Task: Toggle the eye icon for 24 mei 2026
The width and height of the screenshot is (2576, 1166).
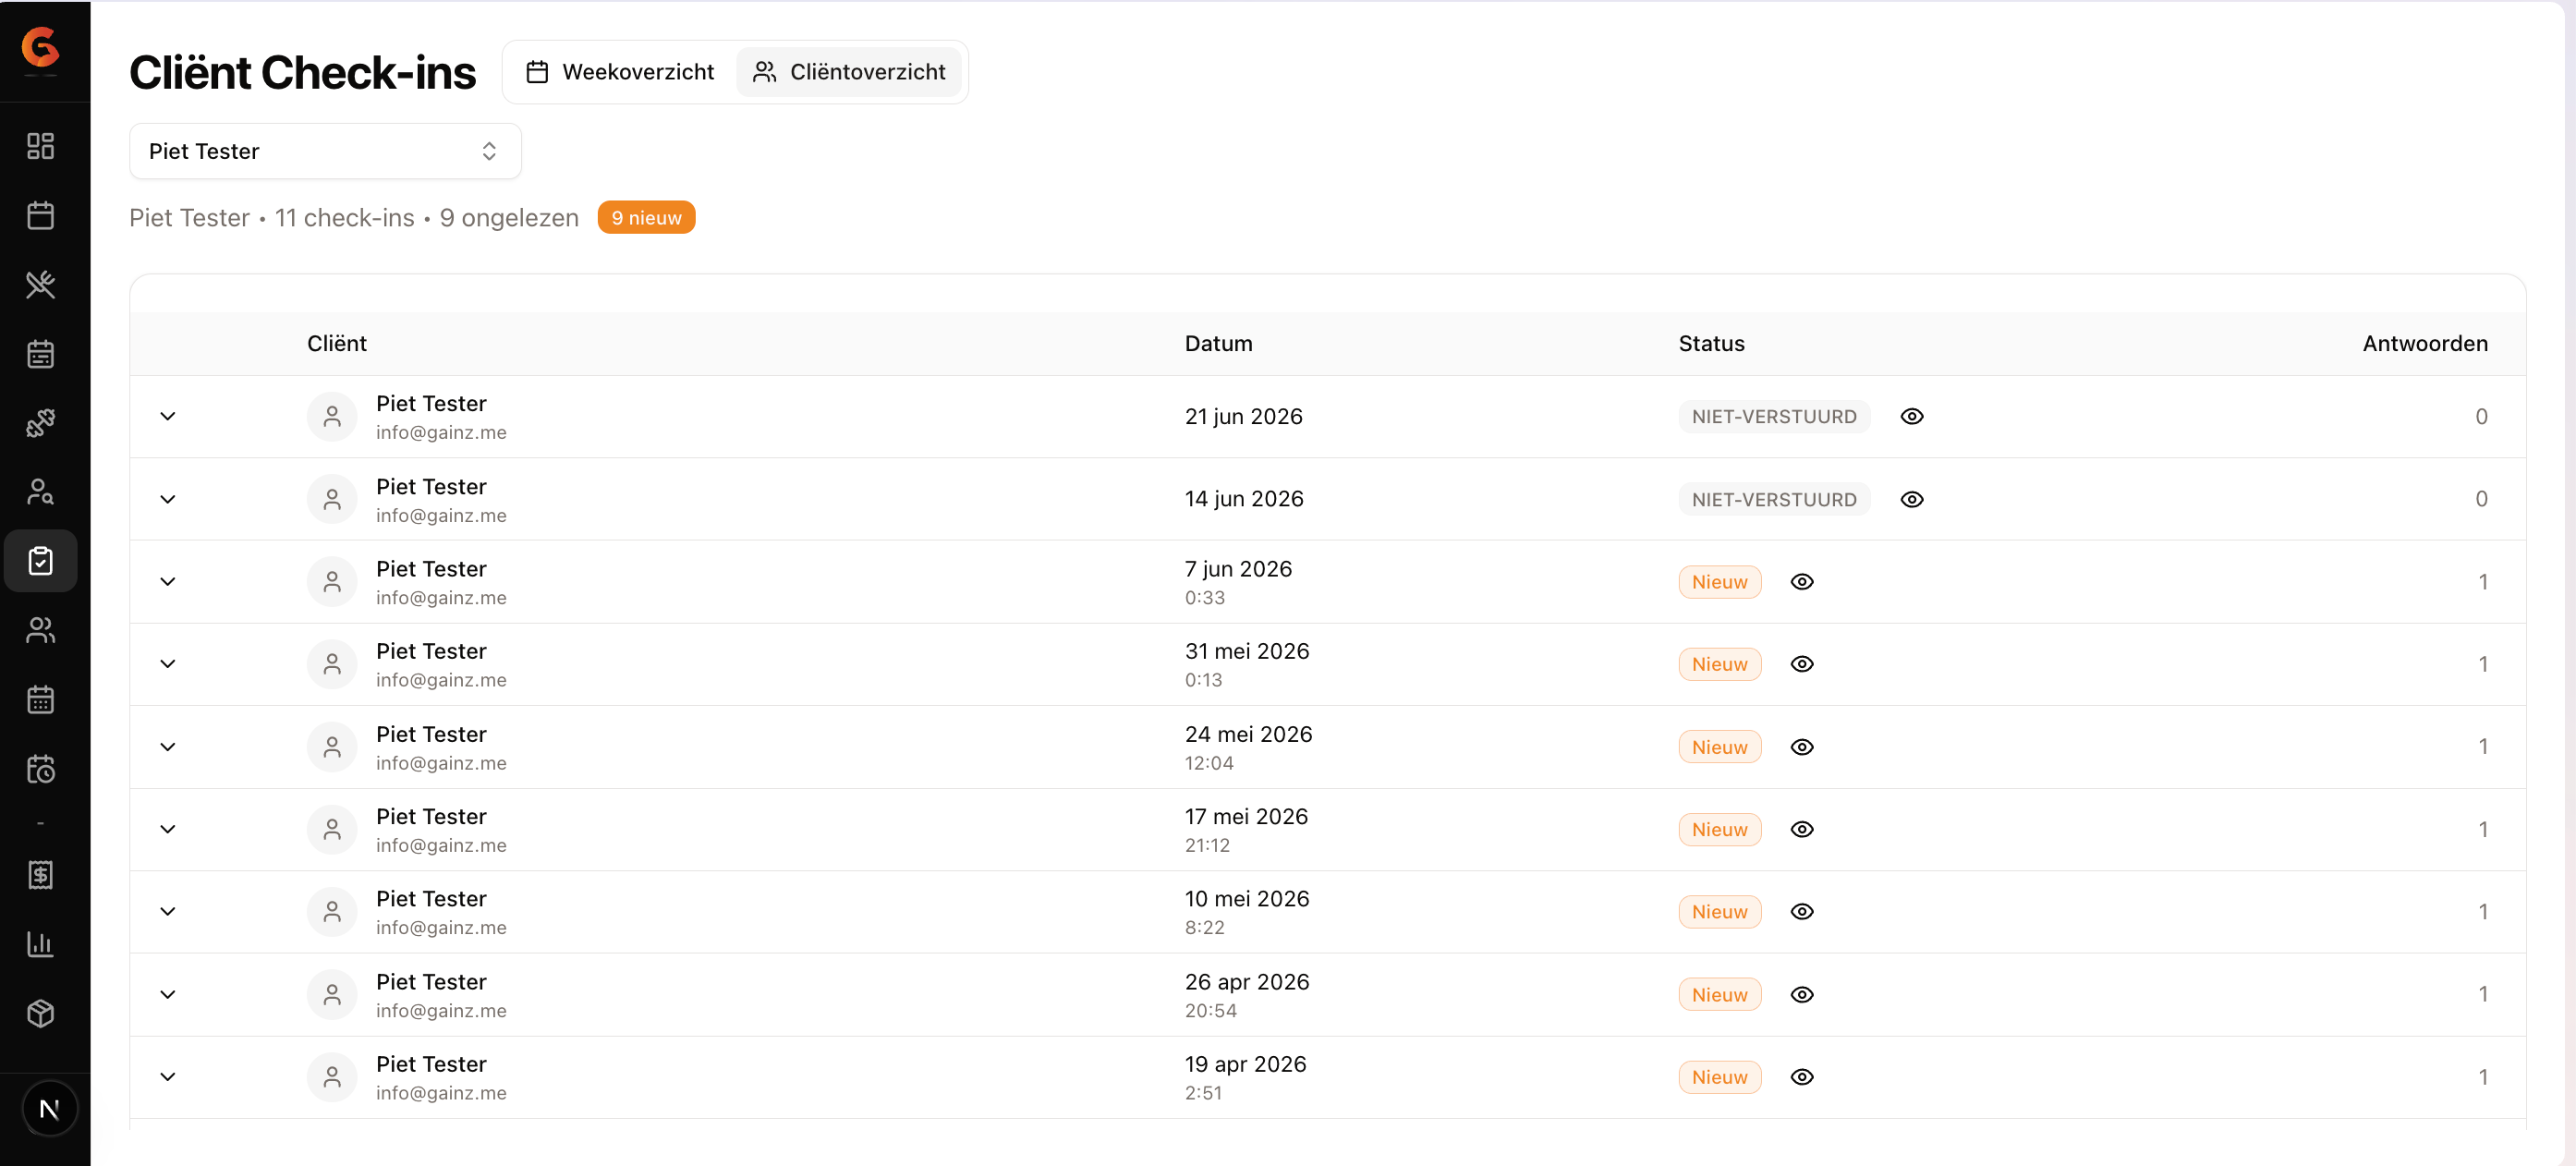Action: tap(1801, 746)
